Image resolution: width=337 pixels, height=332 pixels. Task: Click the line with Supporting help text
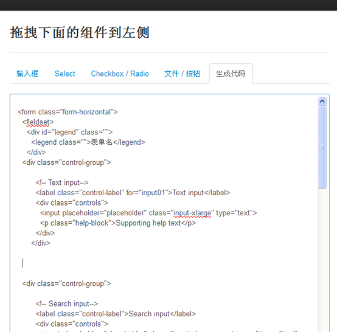[118, 223]
